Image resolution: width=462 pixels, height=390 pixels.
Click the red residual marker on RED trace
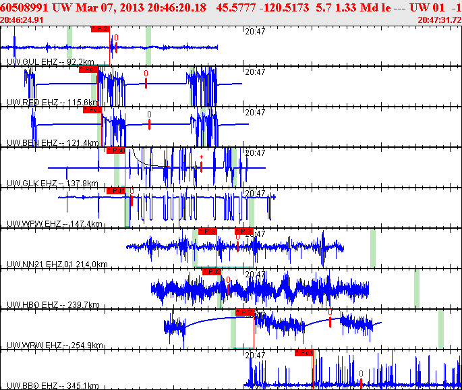(x=146, y=80)
